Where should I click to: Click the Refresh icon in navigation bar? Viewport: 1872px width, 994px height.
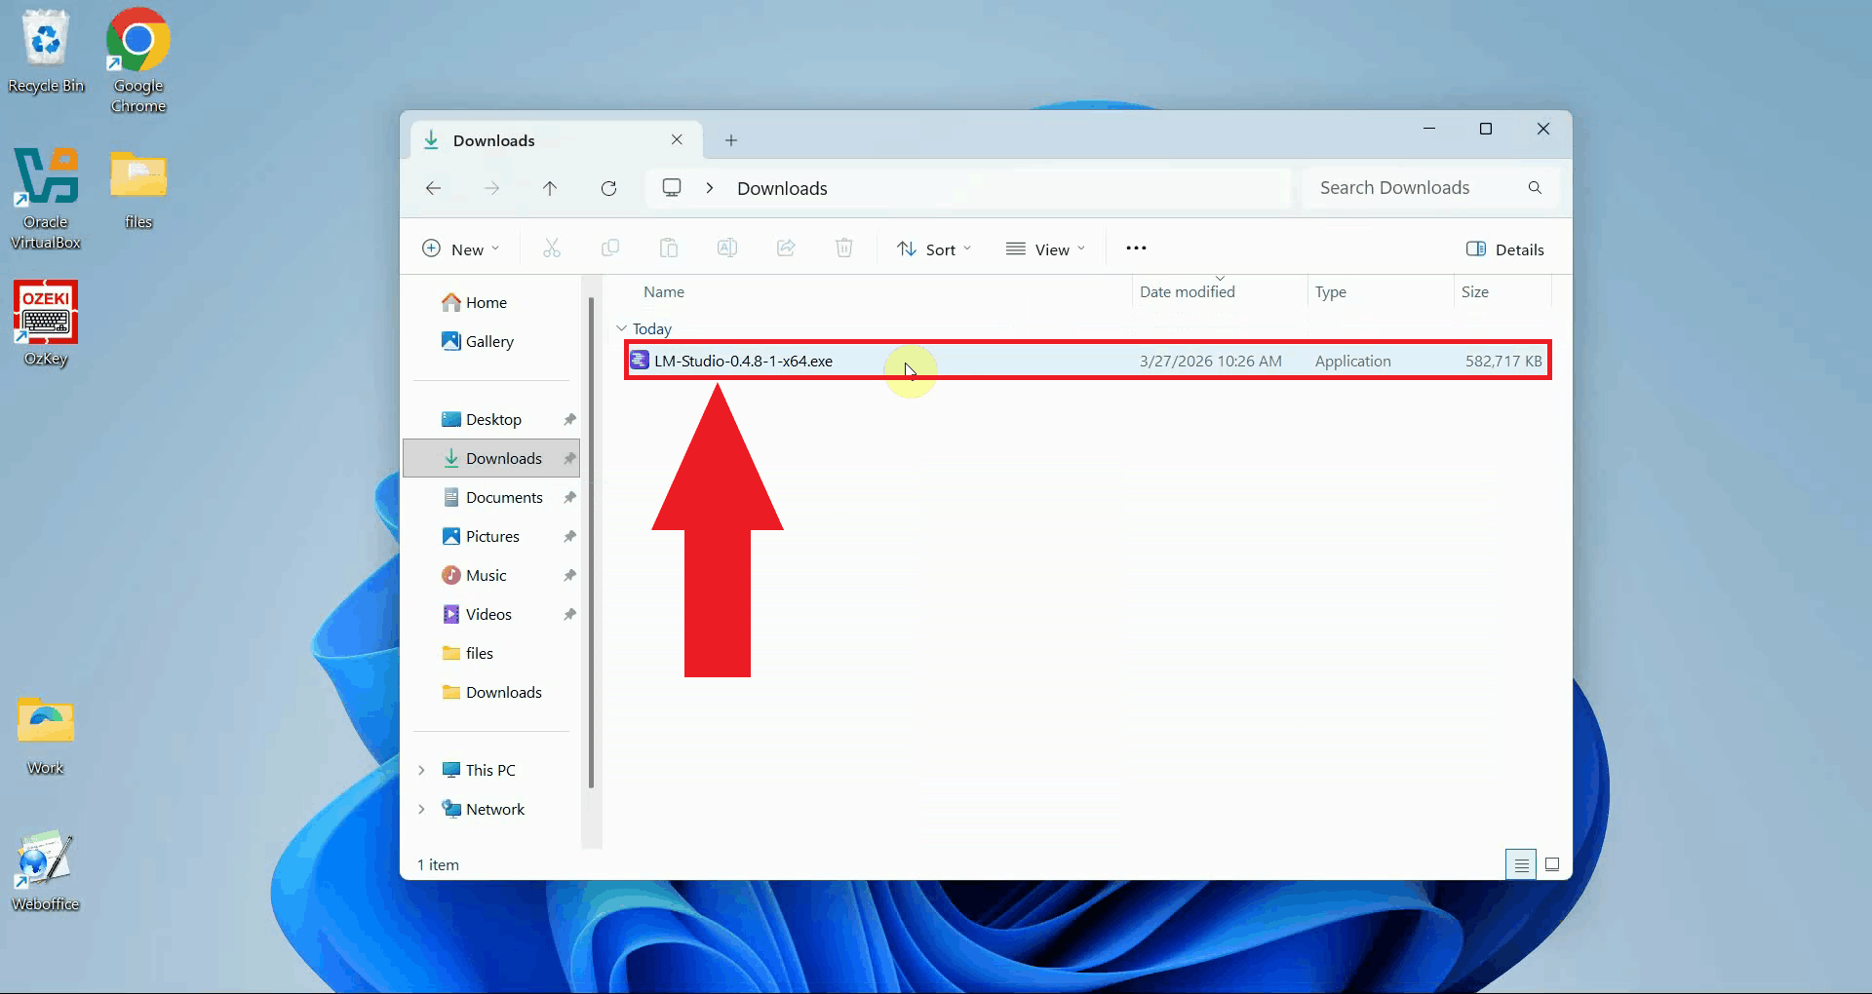pos(608,188)
